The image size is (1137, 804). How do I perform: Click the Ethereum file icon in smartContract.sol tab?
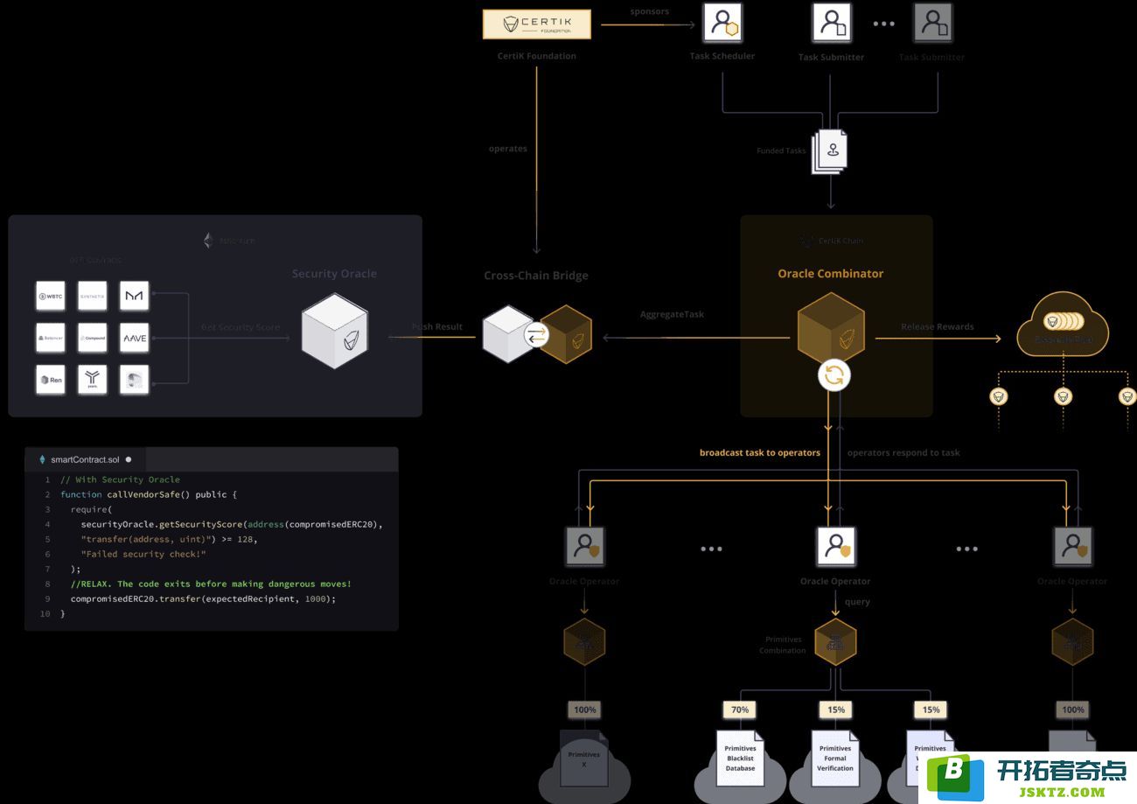tap(42, 459)
